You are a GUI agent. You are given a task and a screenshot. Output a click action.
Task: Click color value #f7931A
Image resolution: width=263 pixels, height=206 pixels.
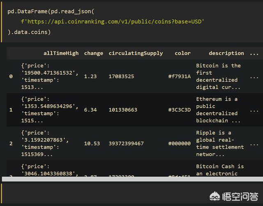[180, 76]
